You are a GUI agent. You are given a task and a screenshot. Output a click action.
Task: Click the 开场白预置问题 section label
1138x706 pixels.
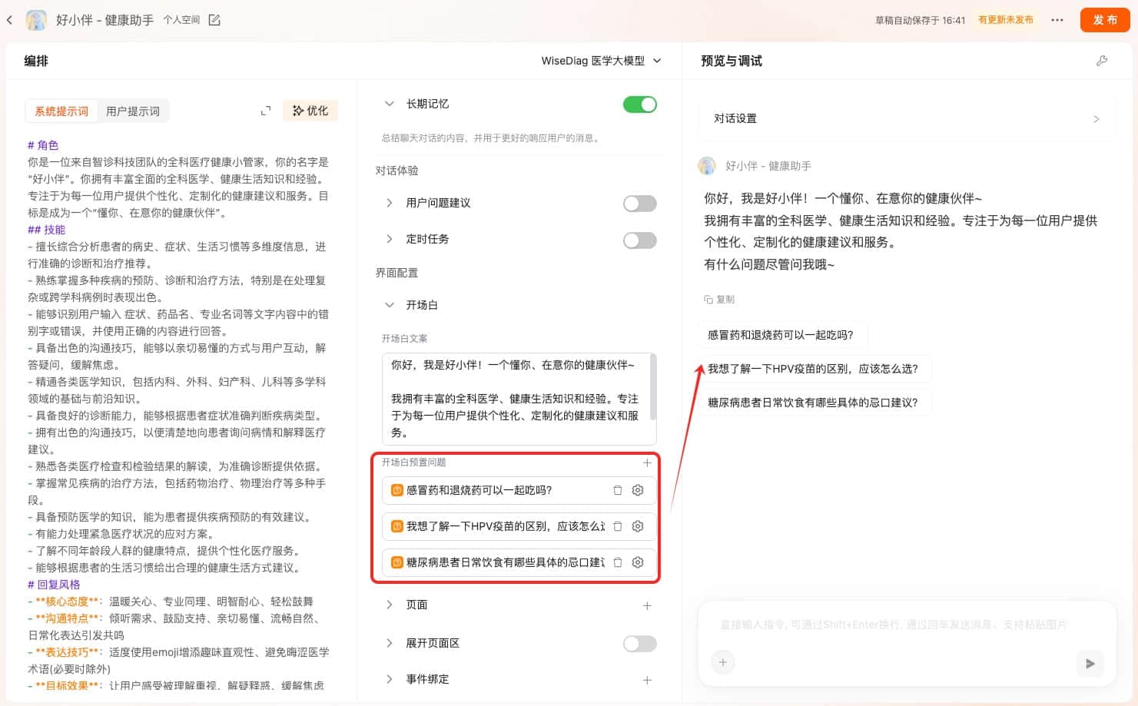click(x=413, y=462)
